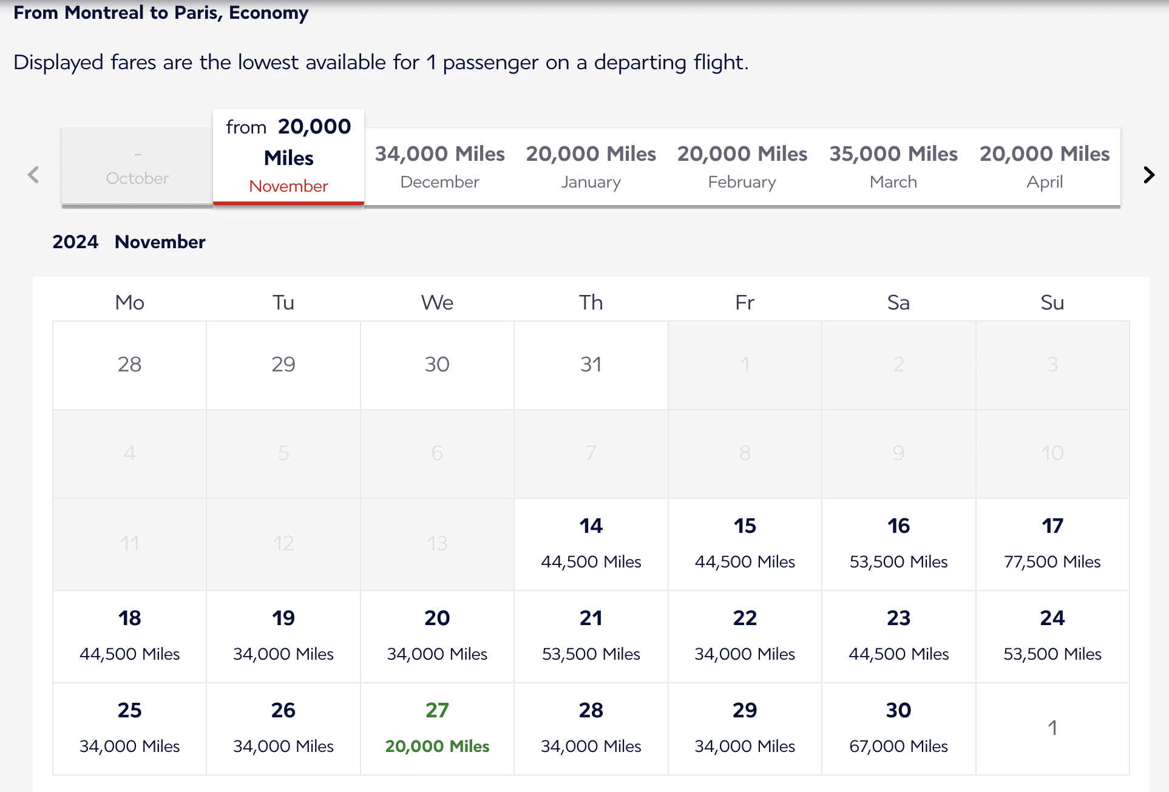Select the March 35,000 Miles tab

(x=893, y=166)
